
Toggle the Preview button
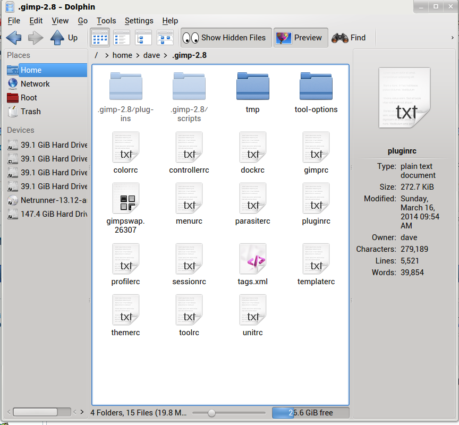pos(301,38)
